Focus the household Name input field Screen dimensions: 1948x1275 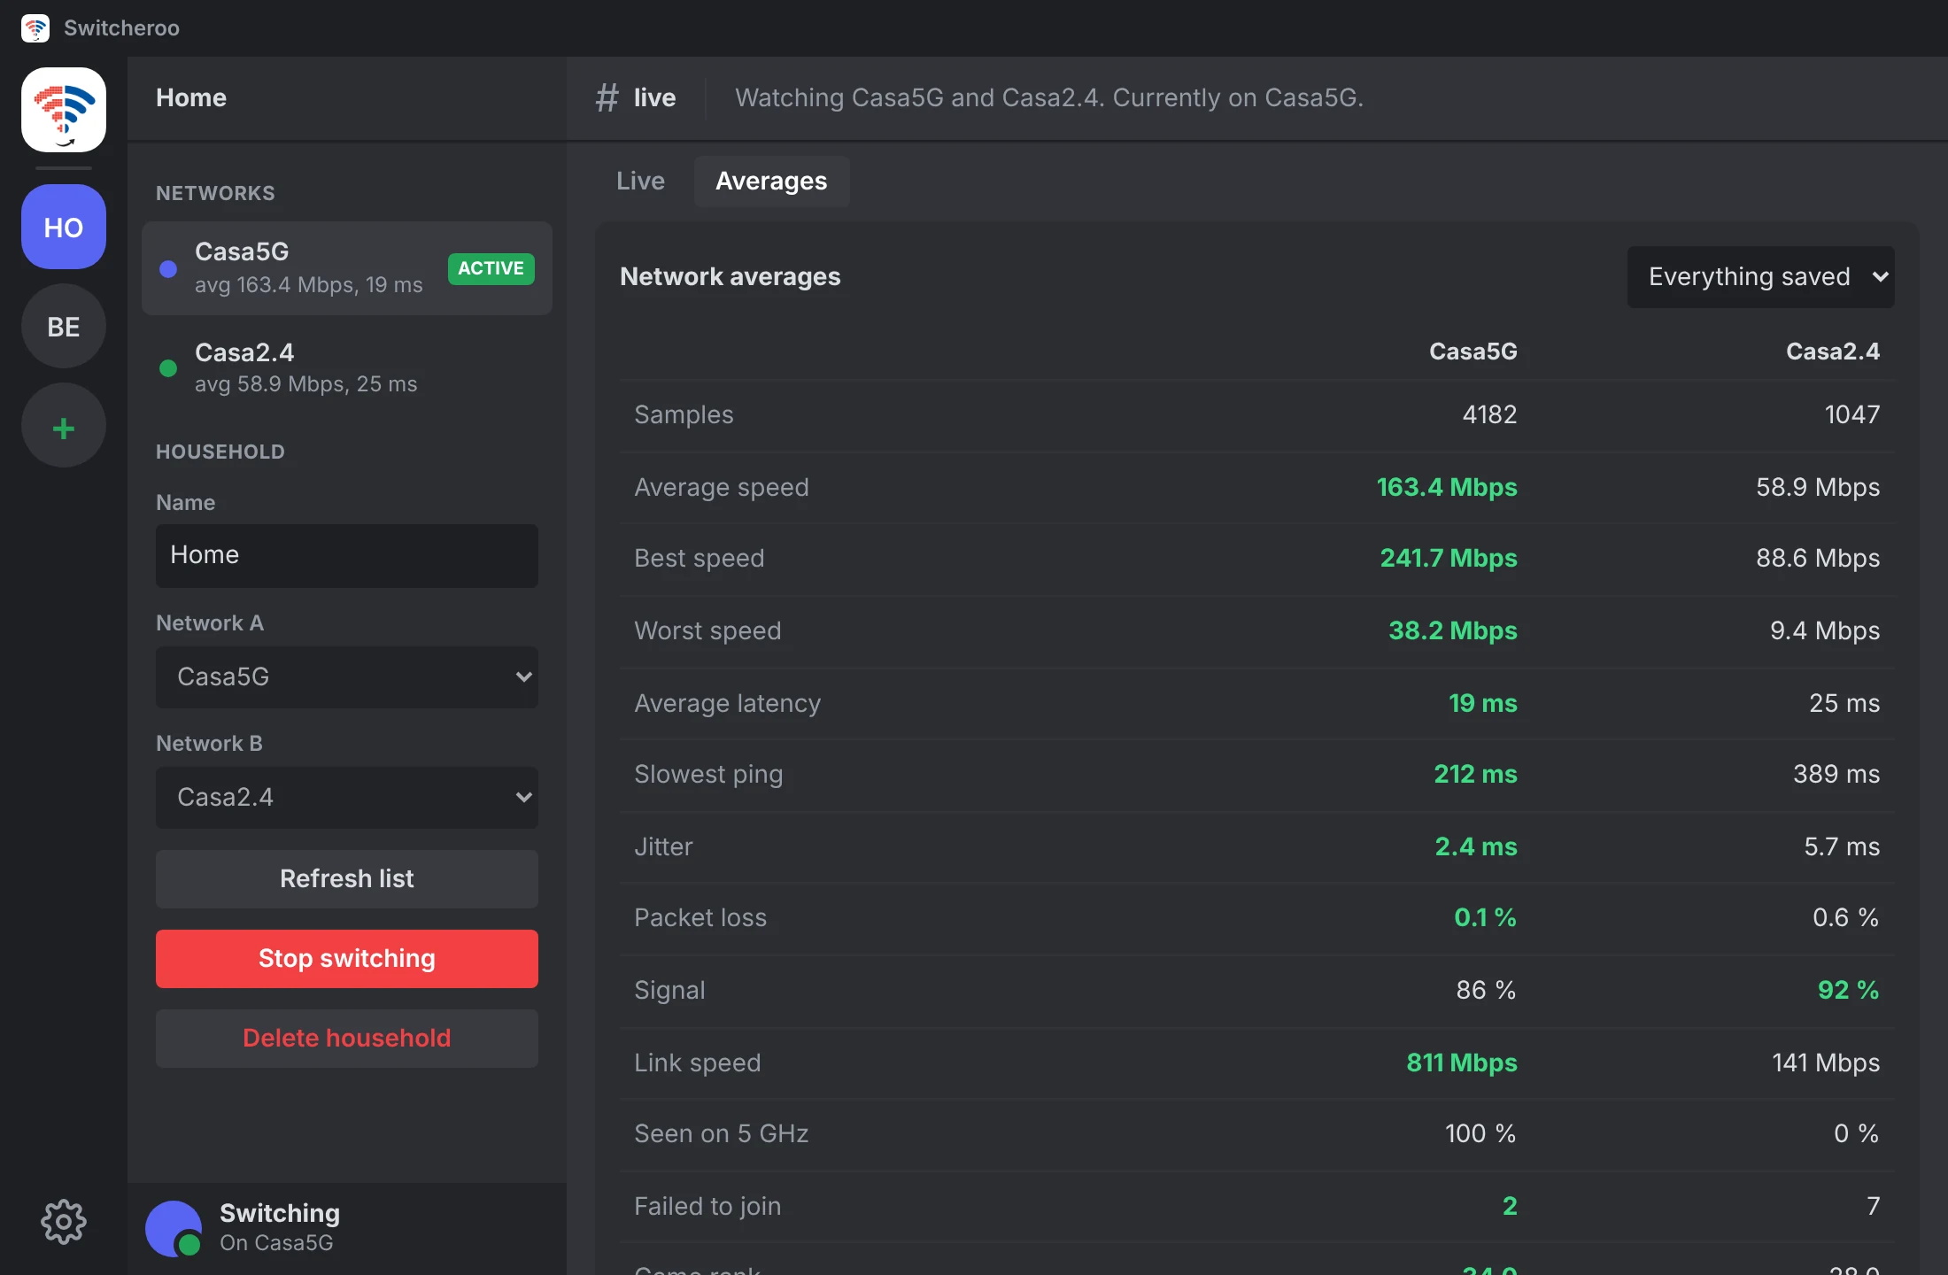tap(347, 556)
